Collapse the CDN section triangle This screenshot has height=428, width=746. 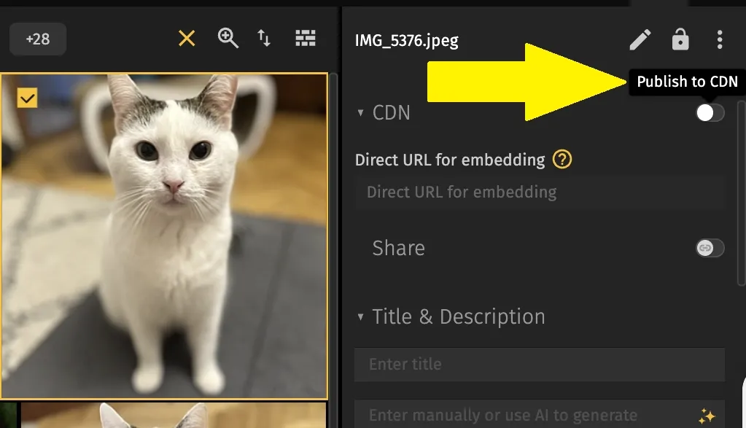361,113
